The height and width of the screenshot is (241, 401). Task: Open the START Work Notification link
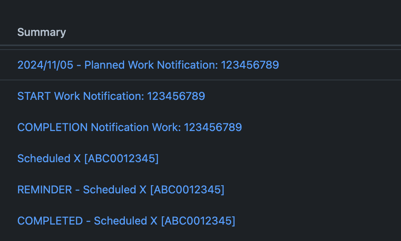(x=111, y=96)
